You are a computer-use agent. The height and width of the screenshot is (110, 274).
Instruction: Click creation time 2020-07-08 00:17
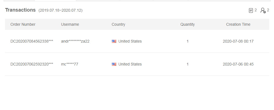pyautogui.click(x=238, y=41)
